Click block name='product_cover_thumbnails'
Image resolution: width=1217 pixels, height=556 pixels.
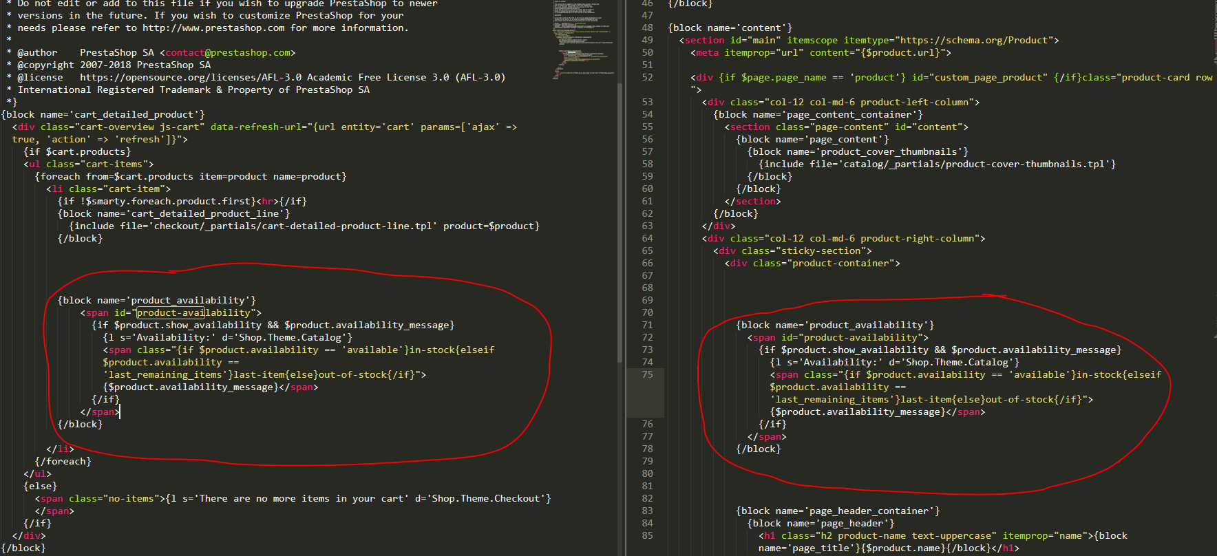point(858,152)
